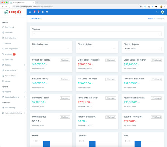Expand the Reports submenu chevron
Viewport: 167px width, 147px height.
click(25, 92)
